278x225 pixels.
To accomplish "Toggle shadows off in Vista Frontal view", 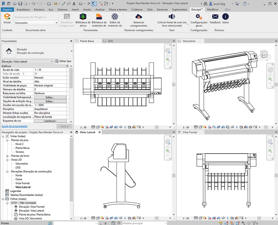I will [209, 218].
